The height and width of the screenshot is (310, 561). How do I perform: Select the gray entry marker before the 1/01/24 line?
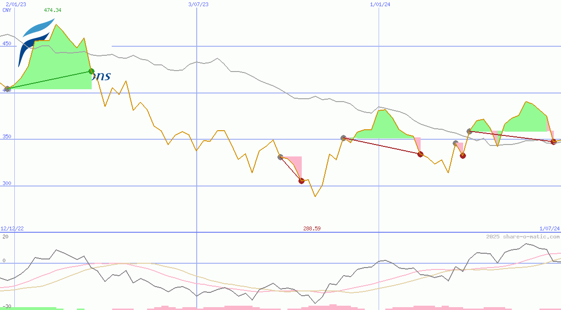point(343,138)
